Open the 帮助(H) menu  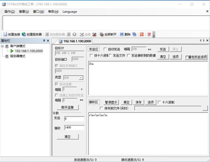tap(53, 12)
